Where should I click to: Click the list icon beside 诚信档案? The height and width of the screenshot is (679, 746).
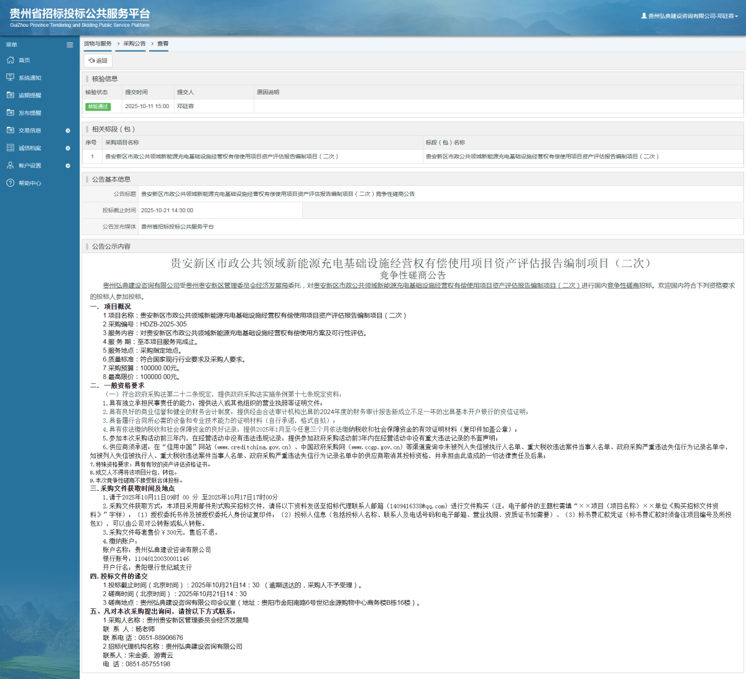pyautogui.click(x=10, y=148)
